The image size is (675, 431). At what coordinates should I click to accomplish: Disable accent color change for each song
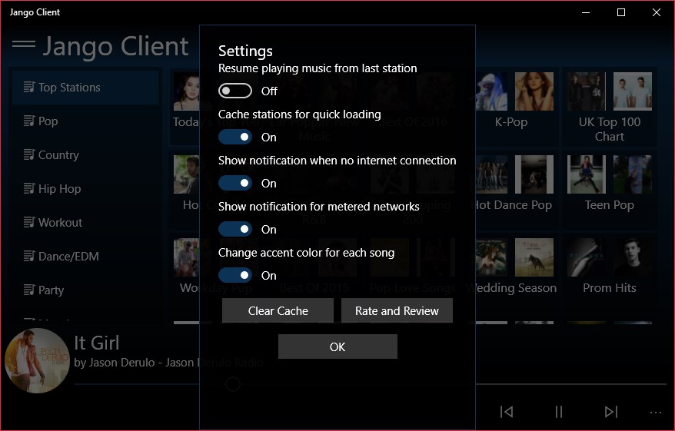(235, 275)
